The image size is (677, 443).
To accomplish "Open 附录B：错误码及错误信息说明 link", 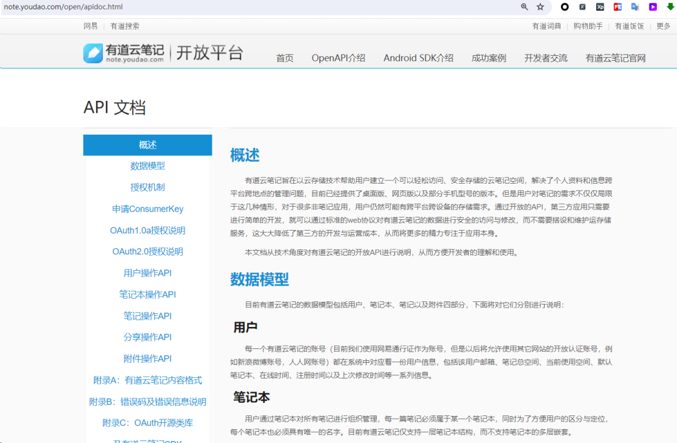I will (x=148, y=402).
